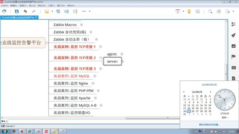Screen dimensions: 239x134
Task: Insert a relationship between topics
Action: tap(58, 11)
